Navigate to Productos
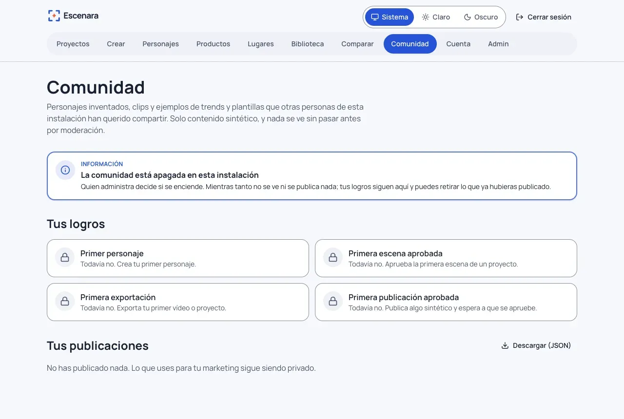This screenshot has height=419, width=624. coord(213,44)
